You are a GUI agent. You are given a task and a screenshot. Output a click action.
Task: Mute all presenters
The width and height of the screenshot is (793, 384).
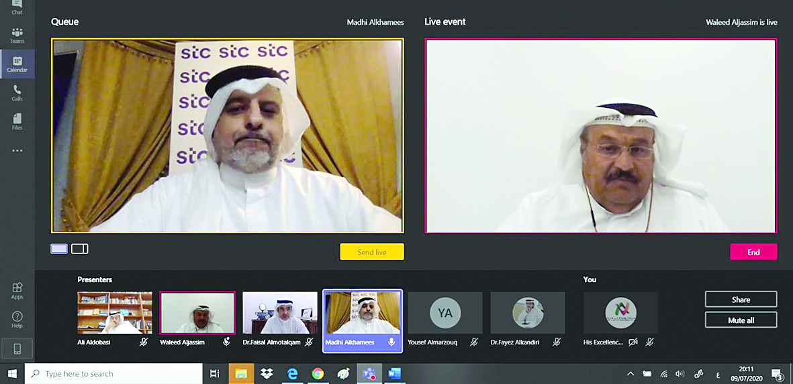tap(741, 320)
